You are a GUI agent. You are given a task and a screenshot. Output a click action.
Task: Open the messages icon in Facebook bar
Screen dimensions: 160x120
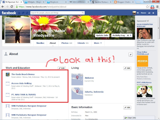(x=23, y=13)
